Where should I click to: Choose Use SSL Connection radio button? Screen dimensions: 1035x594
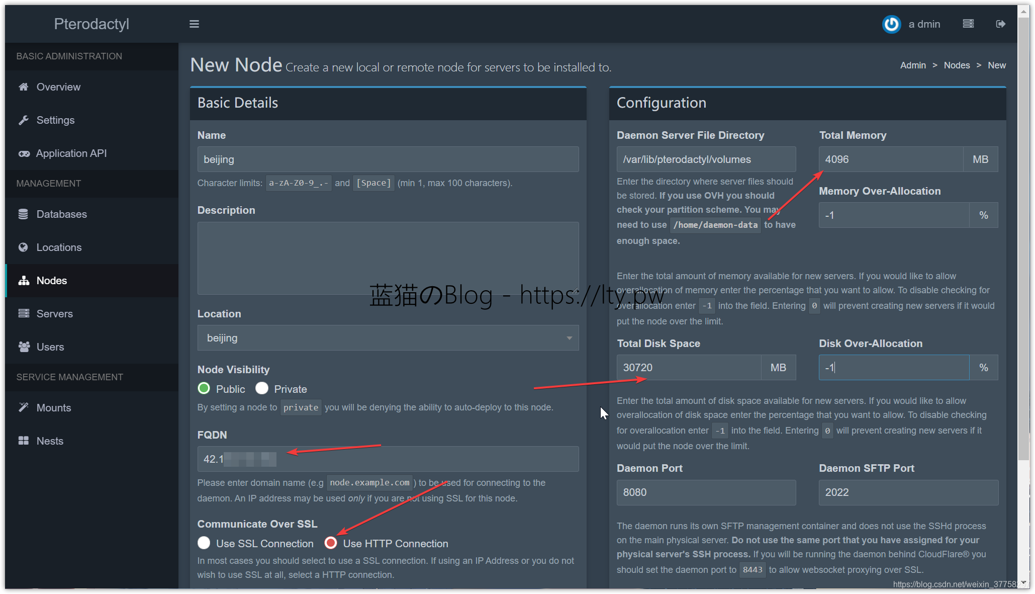pos(204,543)
